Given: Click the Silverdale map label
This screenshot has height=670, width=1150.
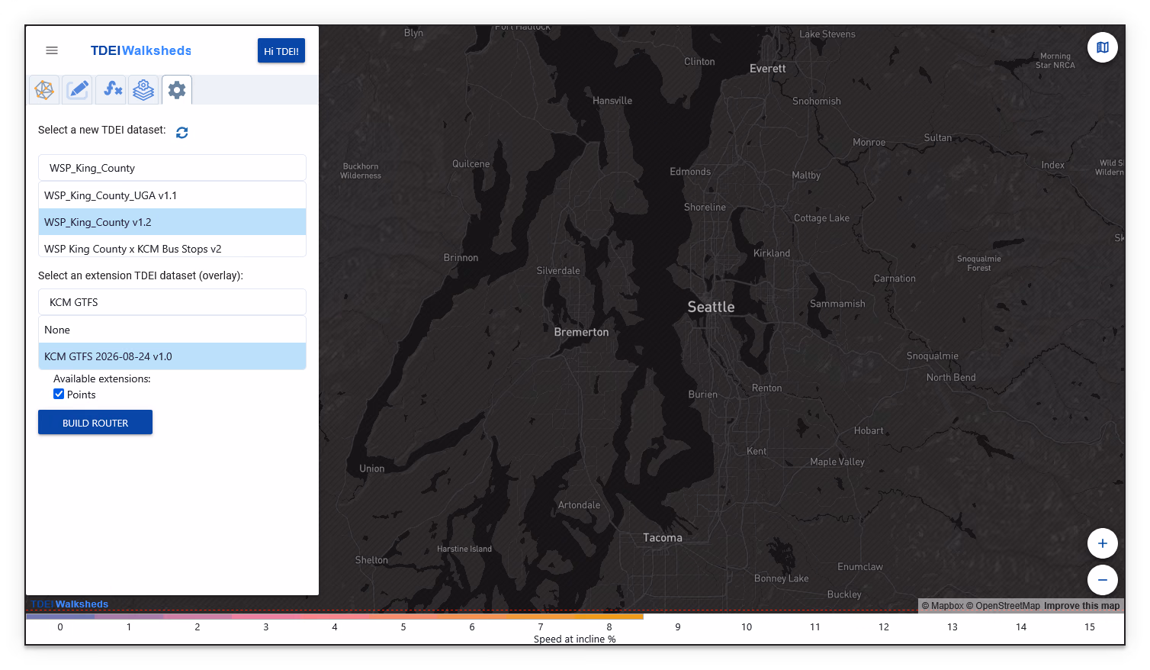Looking at the screenshot, I should pos(558,271).
